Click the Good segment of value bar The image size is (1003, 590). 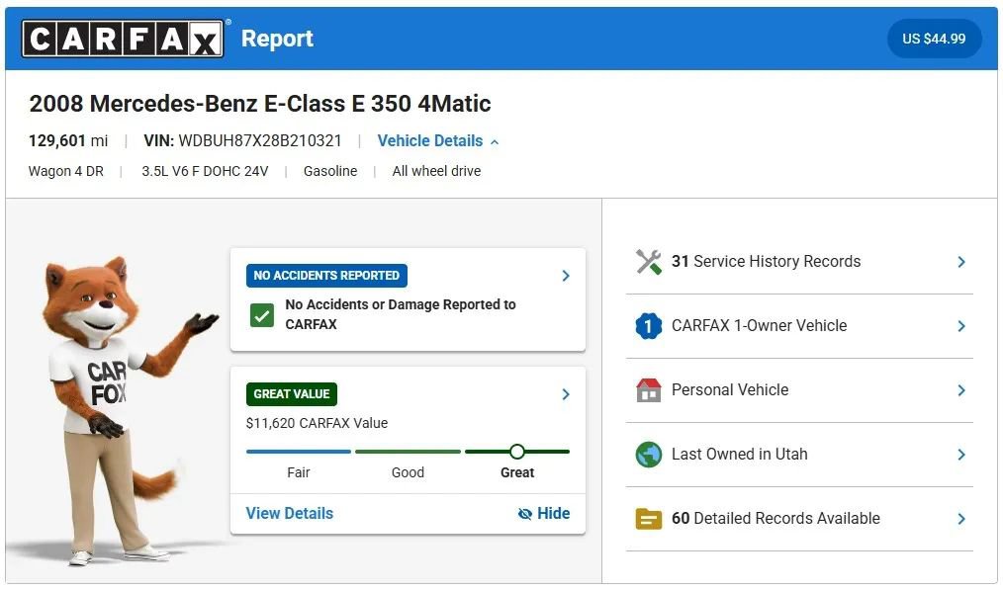point(408,452)
